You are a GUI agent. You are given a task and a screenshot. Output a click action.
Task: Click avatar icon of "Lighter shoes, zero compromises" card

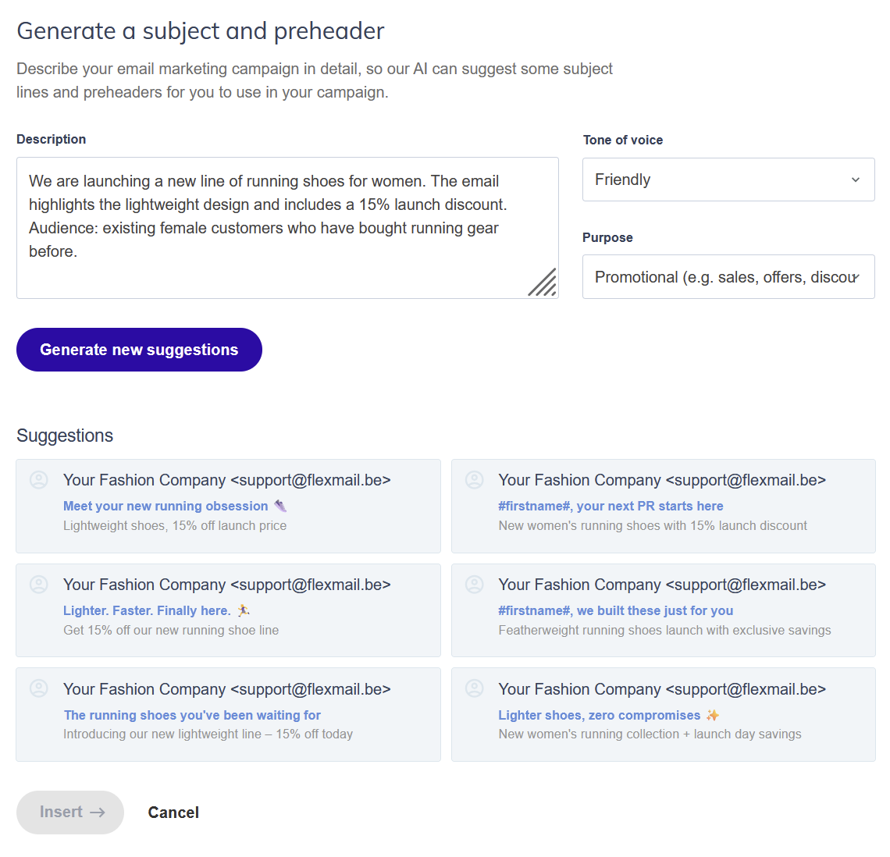(x=475, y=688)
